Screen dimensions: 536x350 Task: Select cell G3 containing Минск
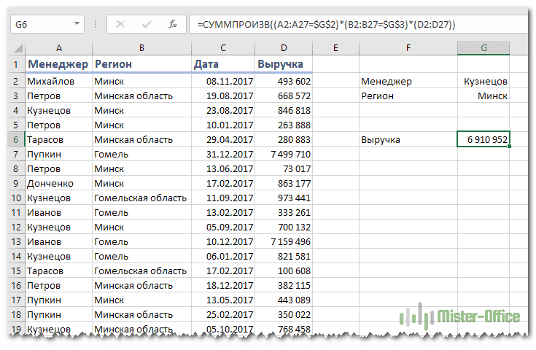(483, 96)
